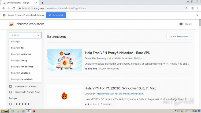Open the web store settings gear
This screenshot has height=113, width=201.
(181, 24)
